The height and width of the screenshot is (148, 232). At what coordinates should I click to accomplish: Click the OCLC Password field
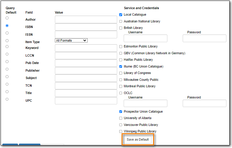(205, 103)
